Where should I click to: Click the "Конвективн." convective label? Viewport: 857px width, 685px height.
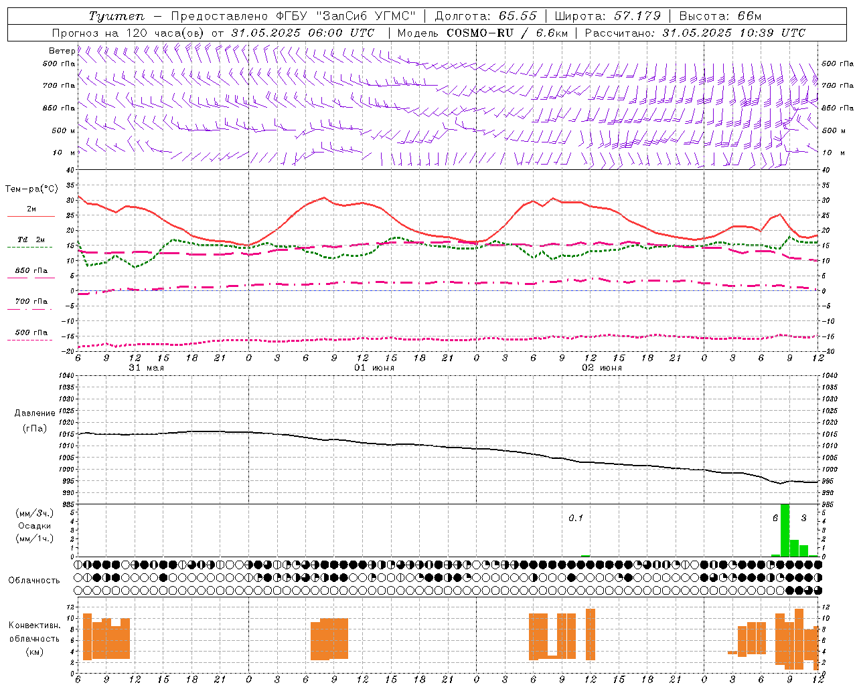[x=35, y=625]
